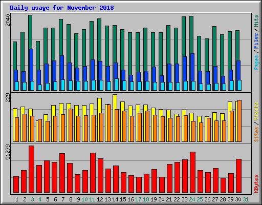The image size is (262, 205).
Task: Click the green Hits bar for day 1
Action: pos(15,56)
